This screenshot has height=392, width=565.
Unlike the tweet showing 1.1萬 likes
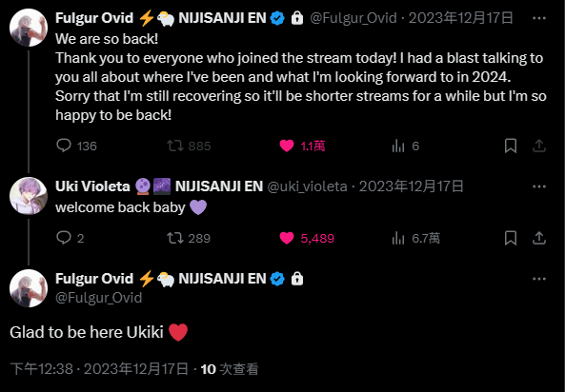click(x=302, y=146)
